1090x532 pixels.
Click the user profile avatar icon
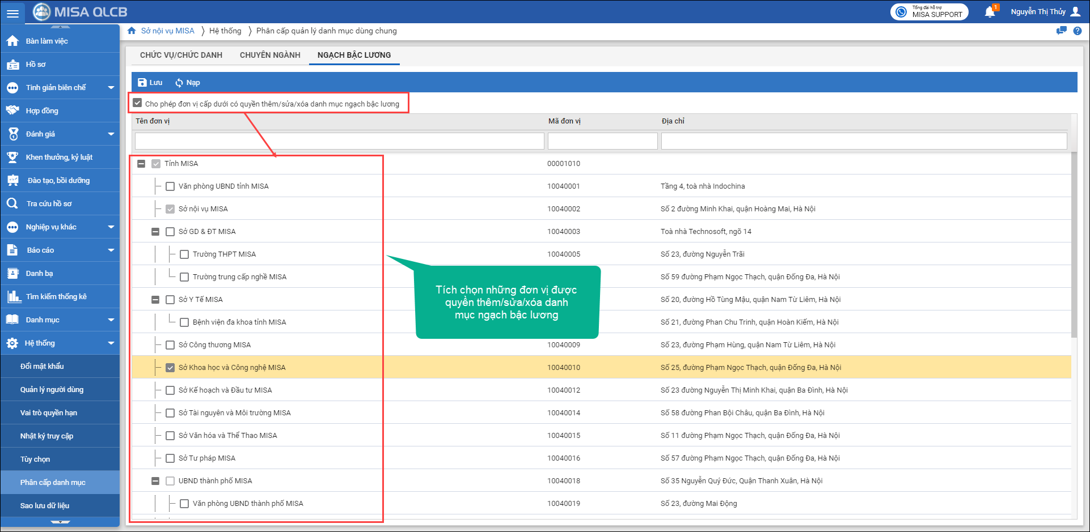(x=1075, y=12)
